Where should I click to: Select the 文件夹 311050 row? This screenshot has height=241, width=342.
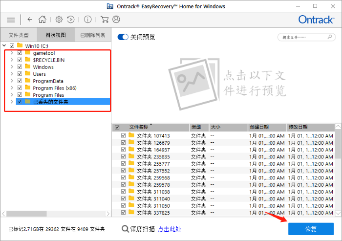[224, 205]
